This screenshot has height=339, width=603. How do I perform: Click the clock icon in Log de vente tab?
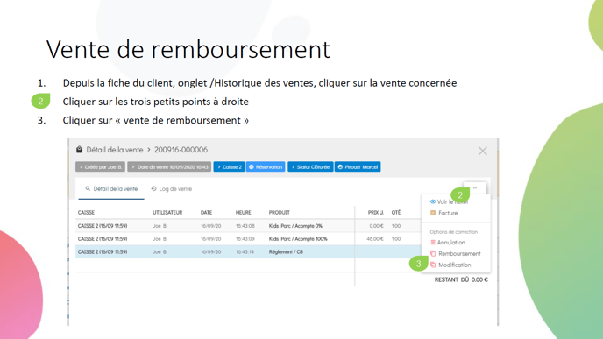pos(154,188)
